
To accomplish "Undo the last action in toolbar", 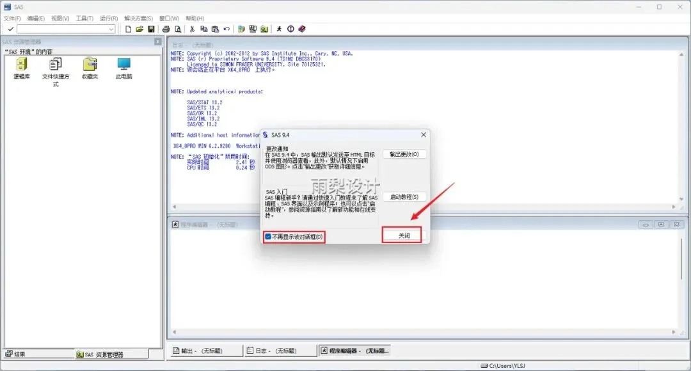I will pyautogui.click(x=226, y=29).
